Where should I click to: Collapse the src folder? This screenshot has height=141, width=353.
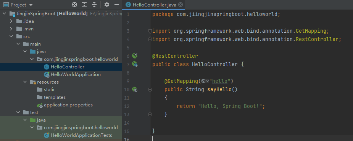(x=11, y=36)
